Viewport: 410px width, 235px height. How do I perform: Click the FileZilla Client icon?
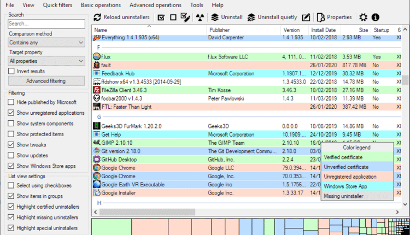click(x=97, y=90)
